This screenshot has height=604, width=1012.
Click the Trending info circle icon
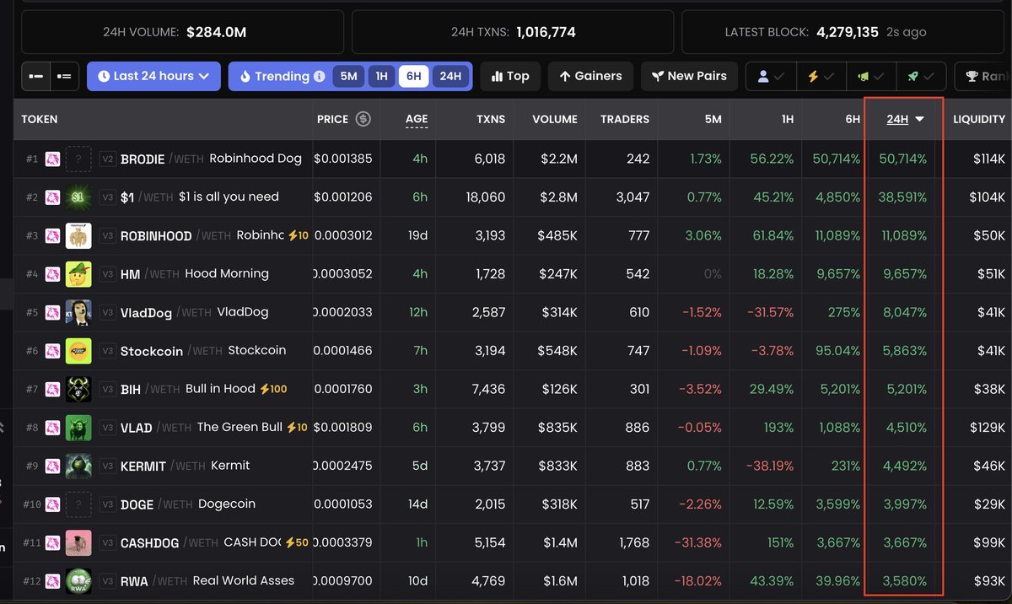click(320, 77)
